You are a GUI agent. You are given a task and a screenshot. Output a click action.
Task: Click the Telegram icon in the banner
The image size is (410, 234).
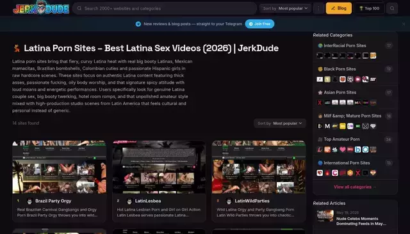click(138, 24)
